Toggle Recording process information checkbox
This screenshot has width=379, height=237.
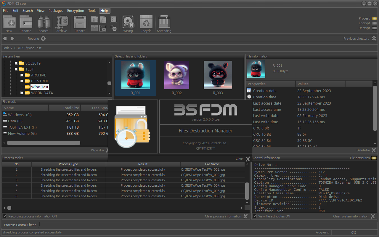point(5,216)
